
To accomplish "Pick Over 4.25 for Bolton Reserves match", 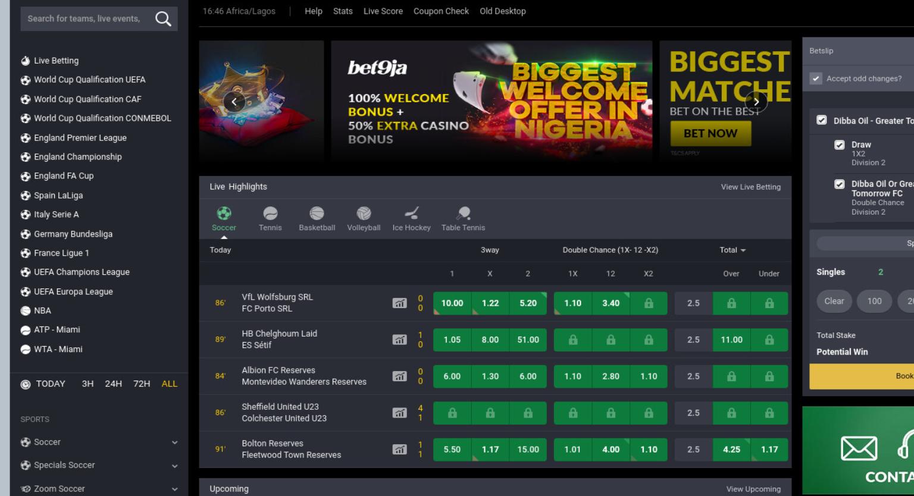I will click(731, 450).
